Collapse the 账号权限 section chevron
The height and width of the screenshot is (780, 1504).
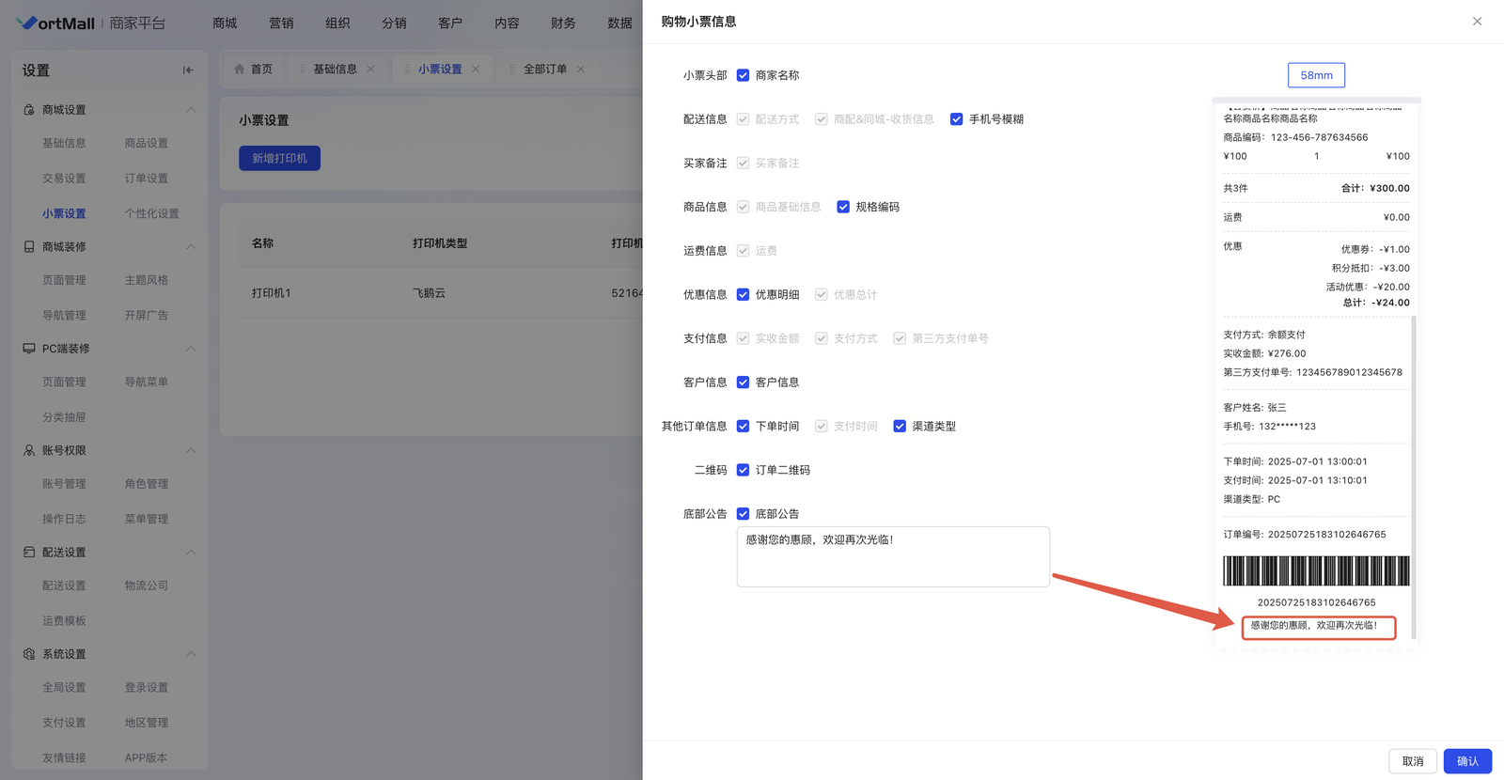pyautogui.click(x=191, y=451)
